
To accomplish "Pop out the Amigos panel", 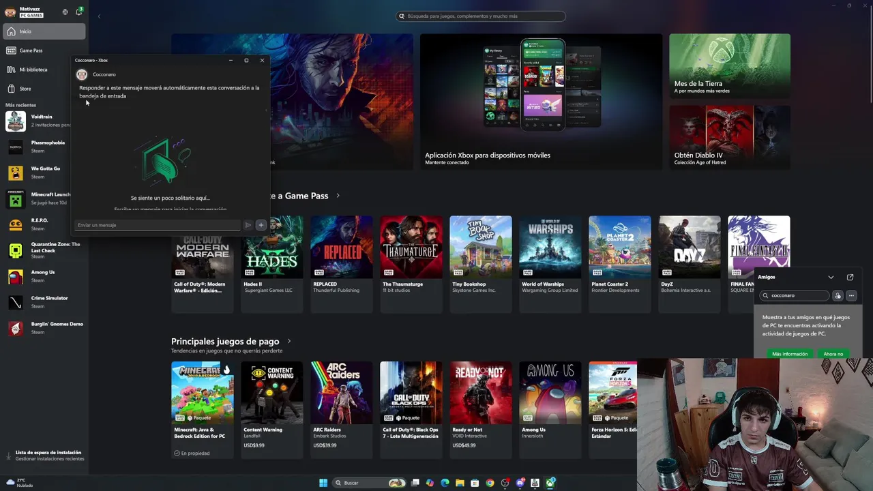I will click(850, 278).
